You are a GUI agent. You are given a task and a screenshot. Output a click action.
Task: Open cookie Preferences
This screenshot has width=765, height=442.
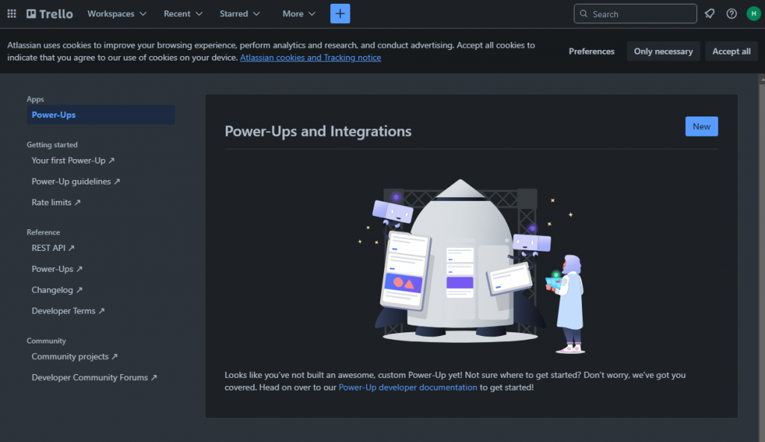pyautogui.click(x=592, y=52)
